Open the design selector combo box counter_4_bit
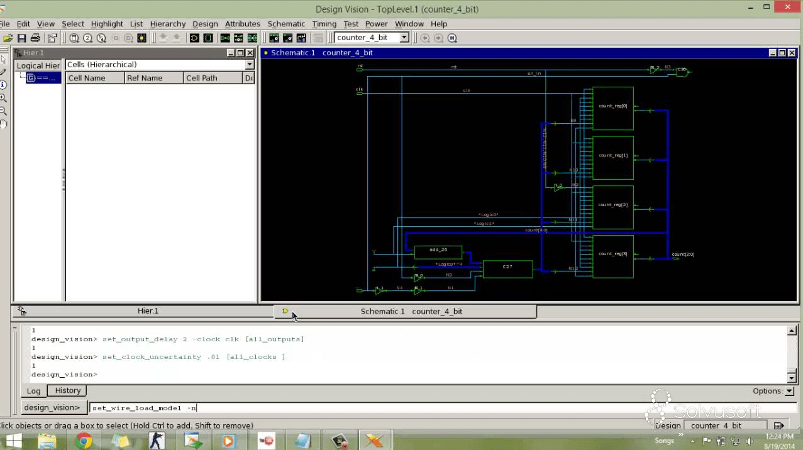 (372, 38)
